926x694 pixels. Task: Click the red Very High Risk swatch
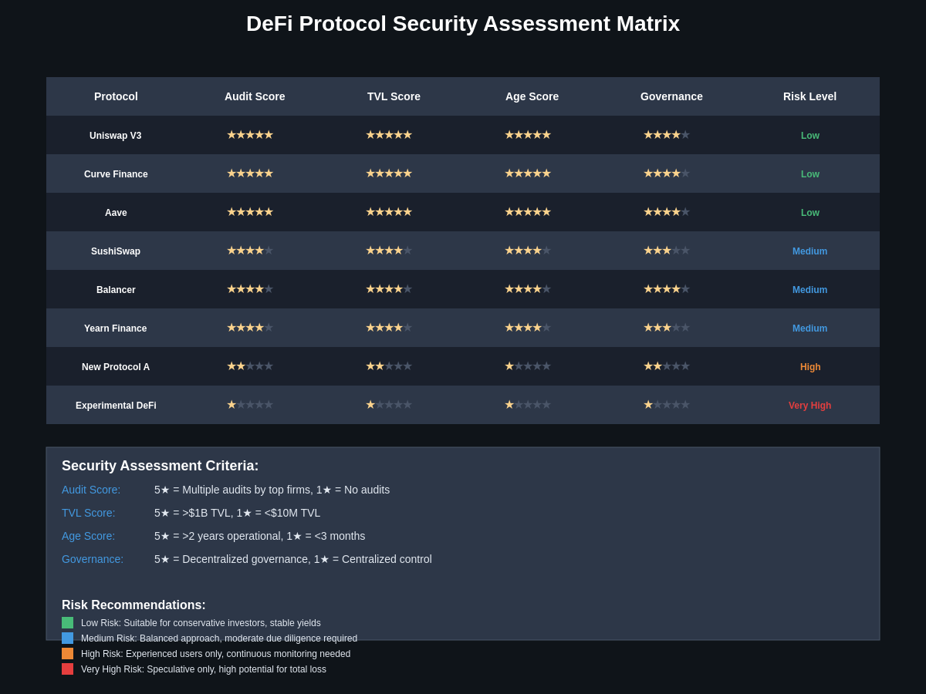68,669
